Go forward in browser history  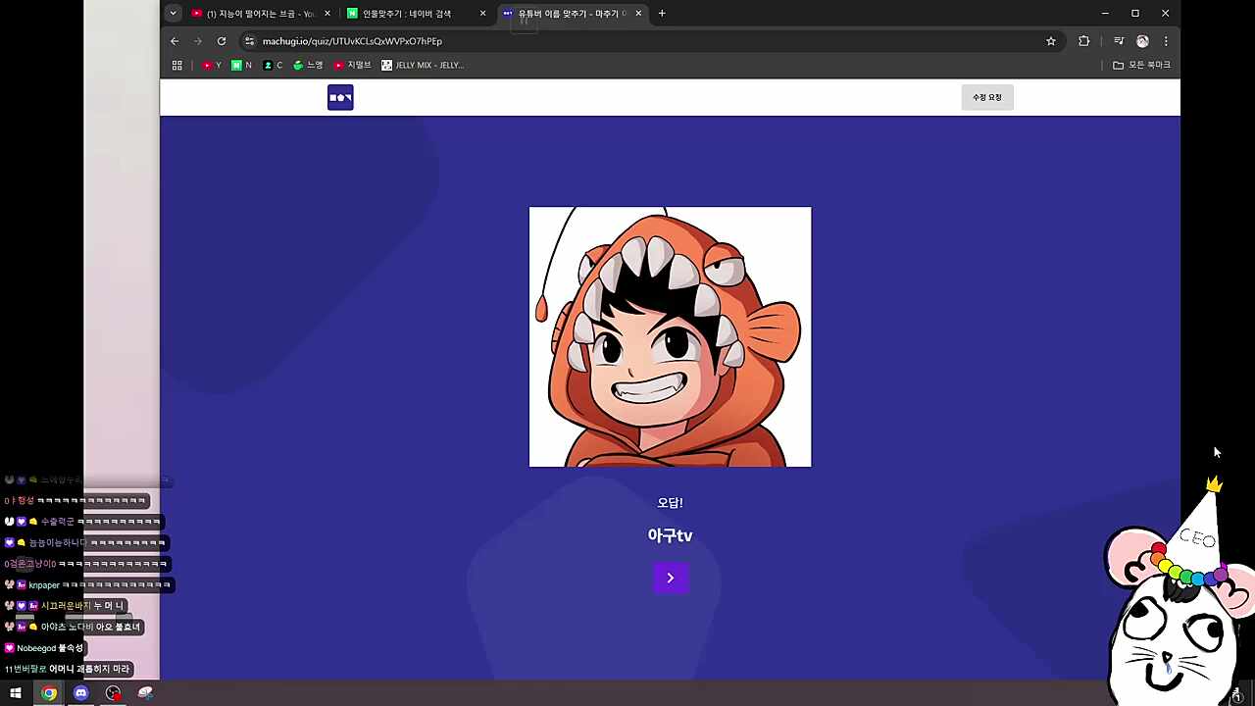(198, 41)
